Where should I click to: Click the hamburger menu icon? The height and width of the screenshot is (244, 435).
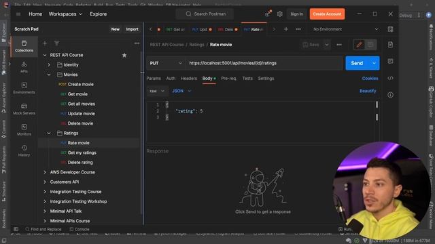(18, 14)
